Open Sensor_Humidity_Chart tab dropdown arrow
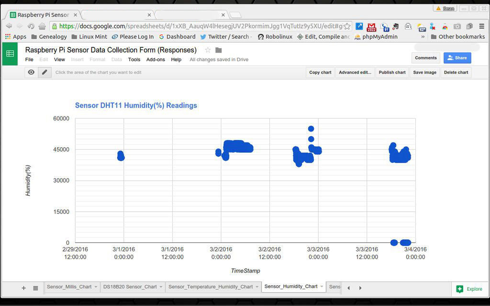 click(x=322, y=286)
